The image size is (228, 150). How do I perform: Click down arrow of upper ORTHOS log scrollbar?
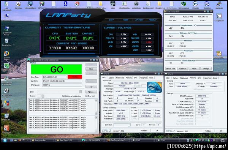96,114
